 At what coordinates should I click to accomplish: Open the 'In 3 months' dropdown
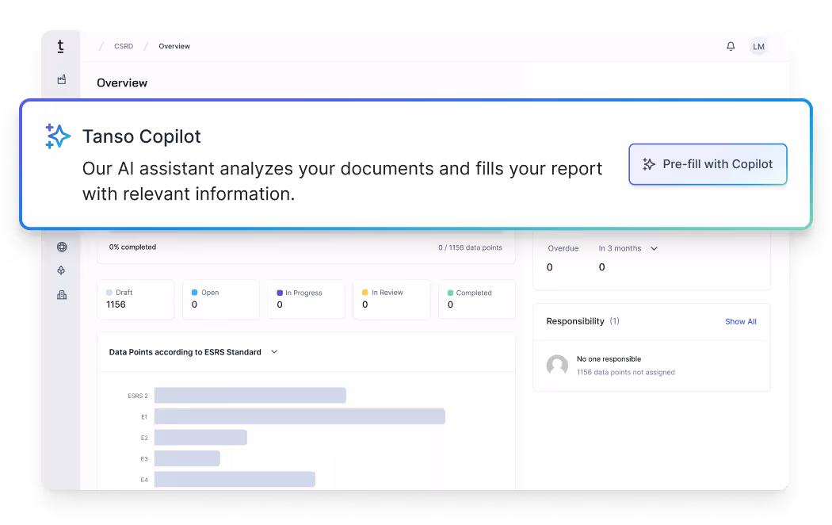(628, 248)
